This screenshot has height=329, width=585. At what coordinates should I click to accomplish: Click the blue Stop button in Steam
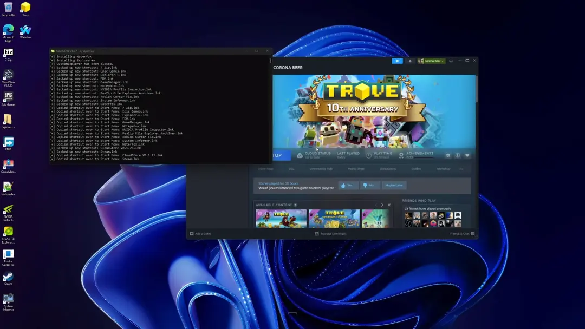click(281, 155)
